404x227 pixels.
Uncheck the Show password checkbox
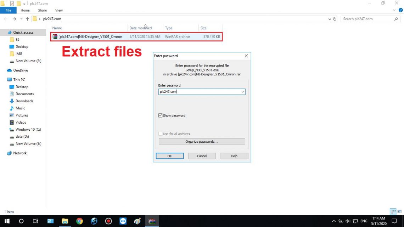point(161,115)
